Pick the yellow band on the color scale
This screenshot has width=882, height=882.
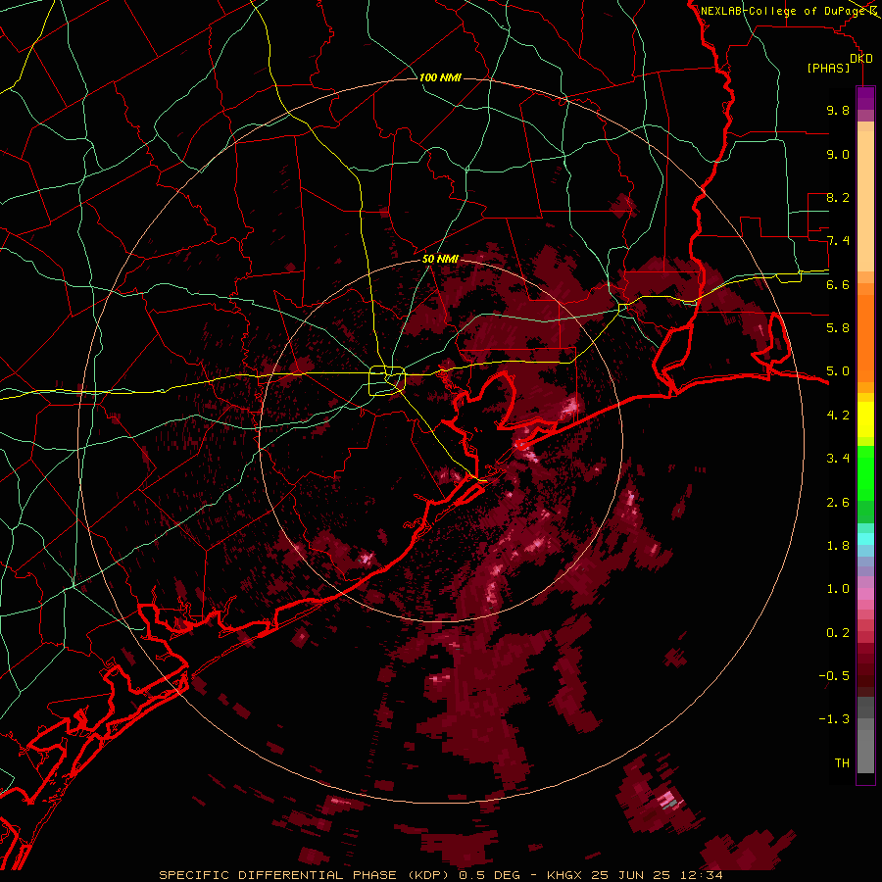point(865,419)
